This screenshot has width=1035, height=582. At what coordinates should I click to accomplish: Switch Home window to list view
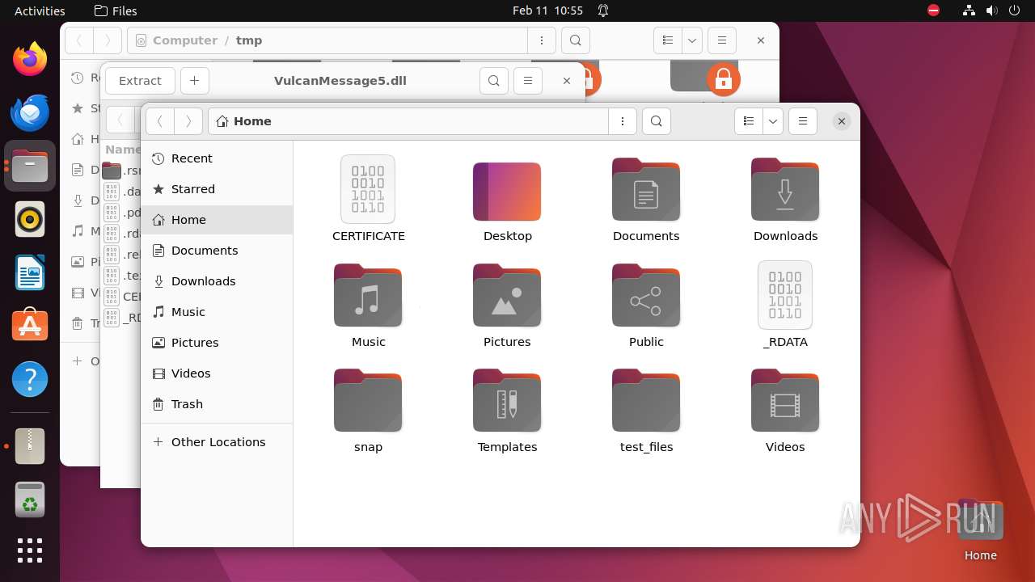(x=749, y=121)
